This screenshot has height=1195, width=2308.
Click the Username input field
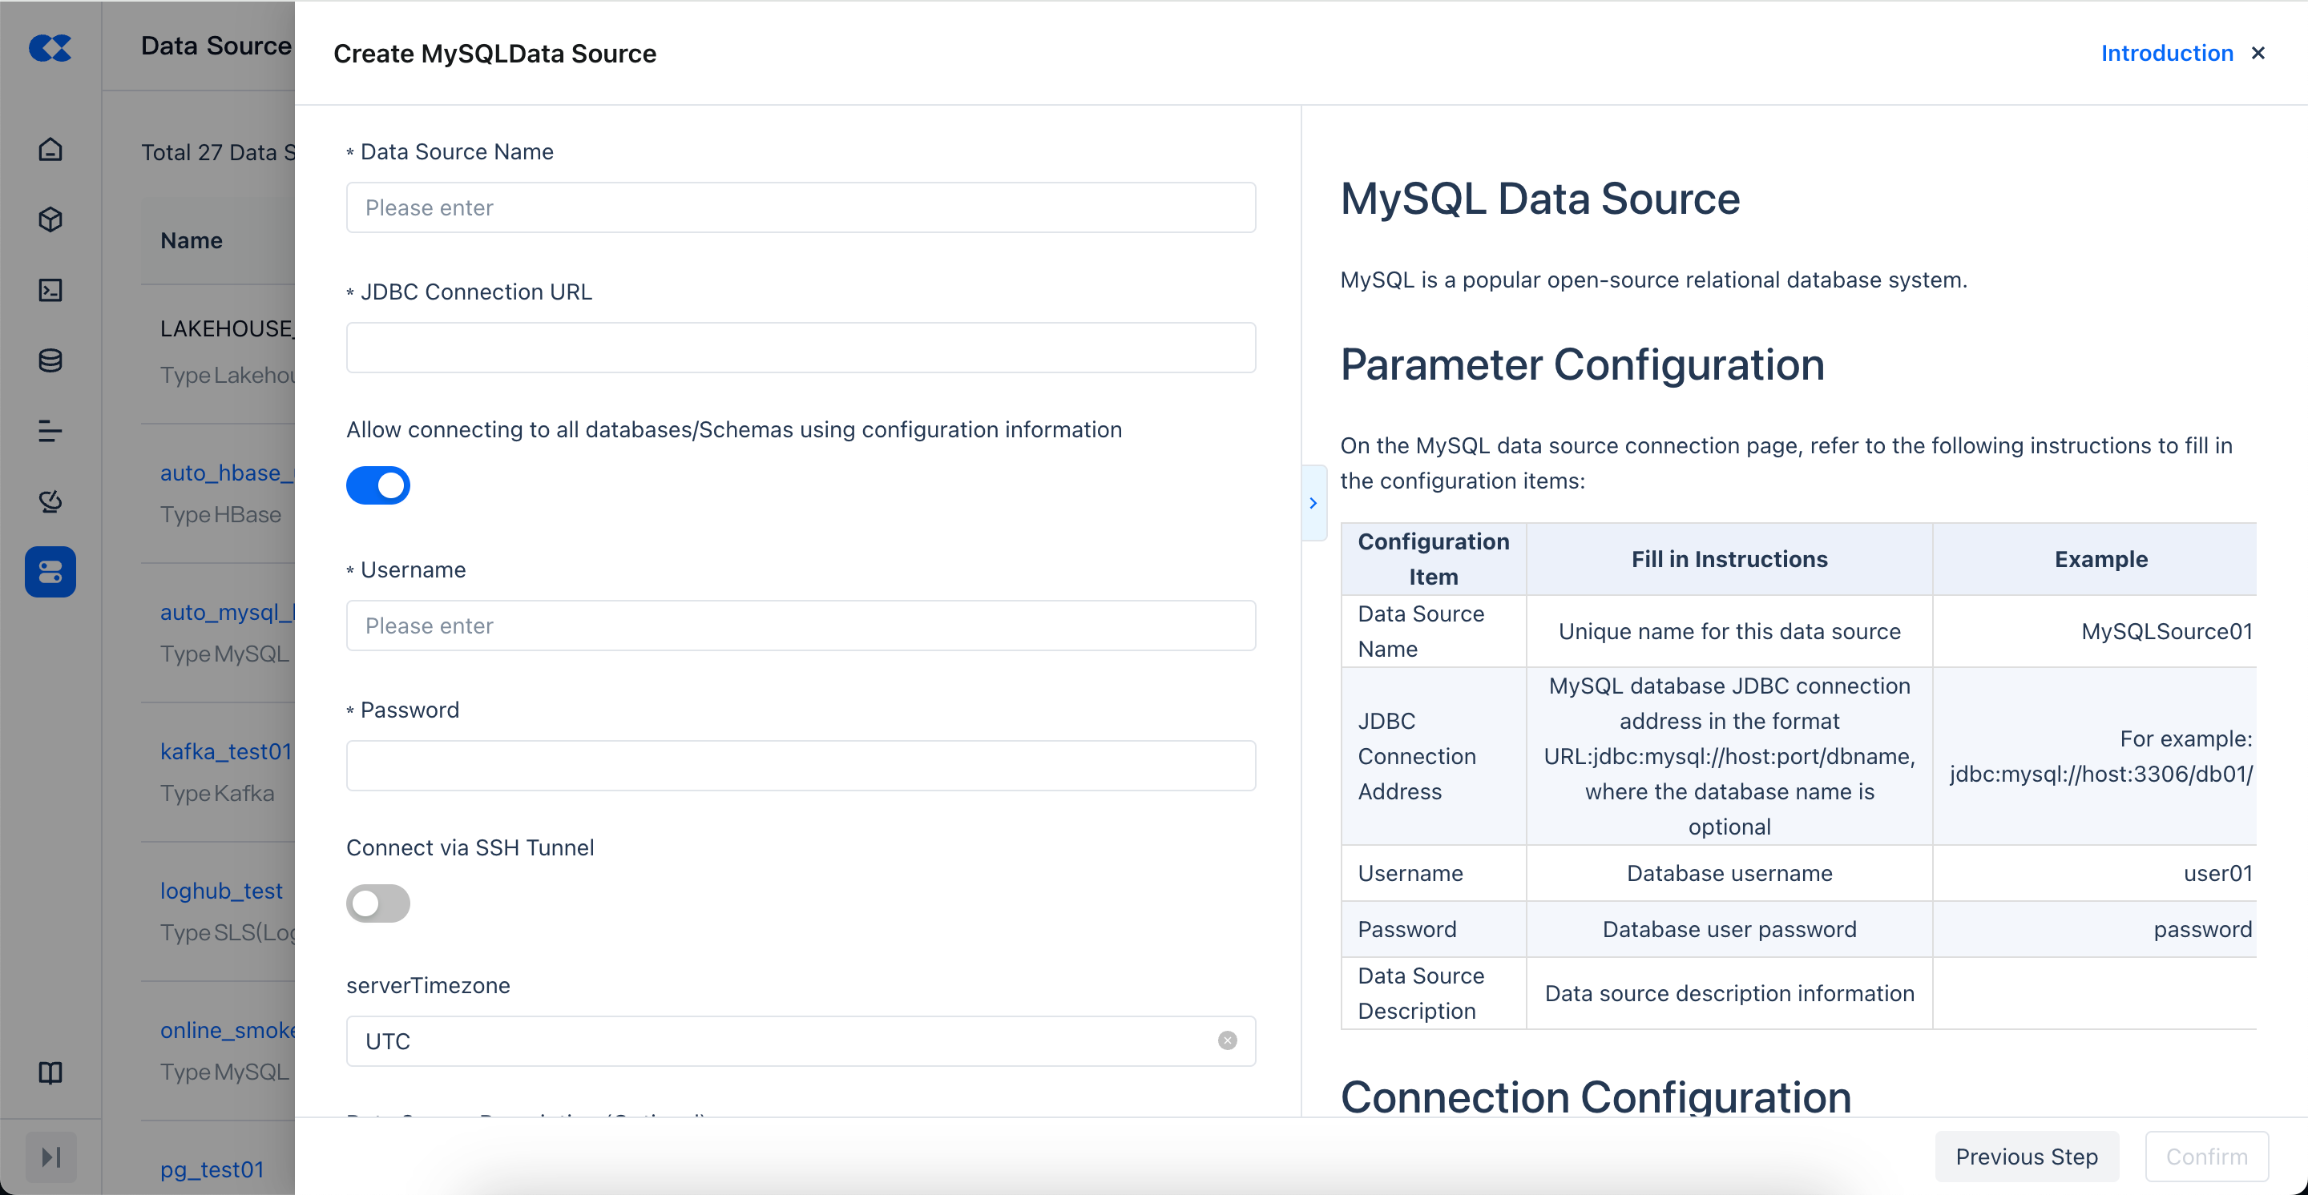(800, 626)
